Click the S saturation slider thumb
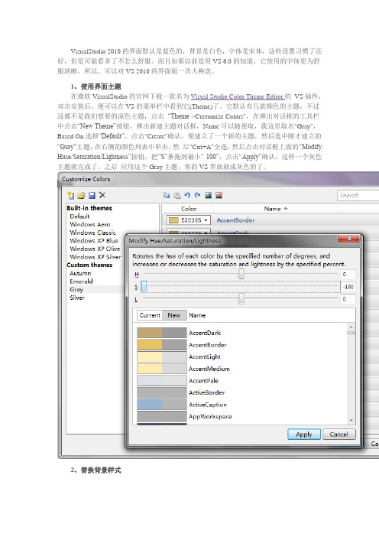Screen dimensions: 379x537 pos(144,287)
